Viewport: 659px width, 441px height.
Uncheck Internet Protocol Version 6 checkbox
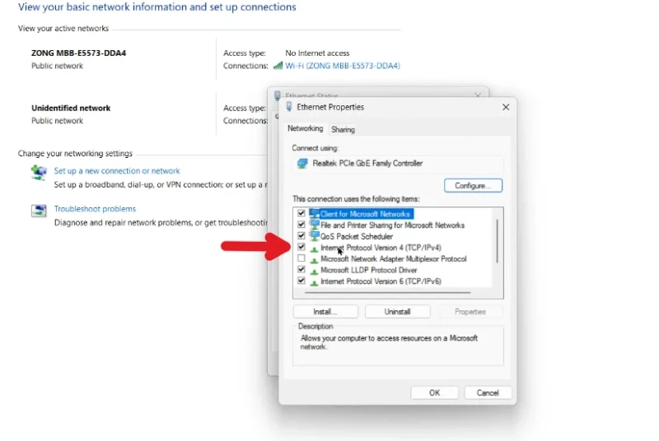tap(301, 281)
